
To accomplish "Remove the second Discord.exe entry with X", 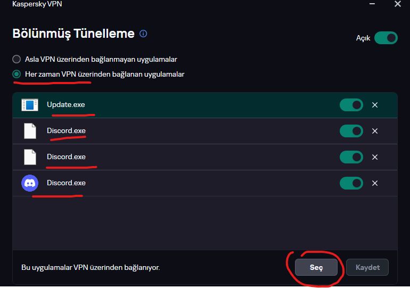I will 375,157.
